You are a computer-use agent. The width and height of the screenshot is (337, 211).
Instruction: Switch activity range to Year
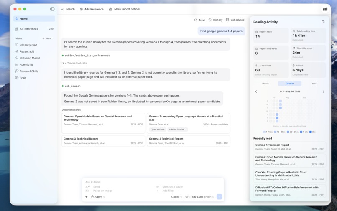click(314, 84)
